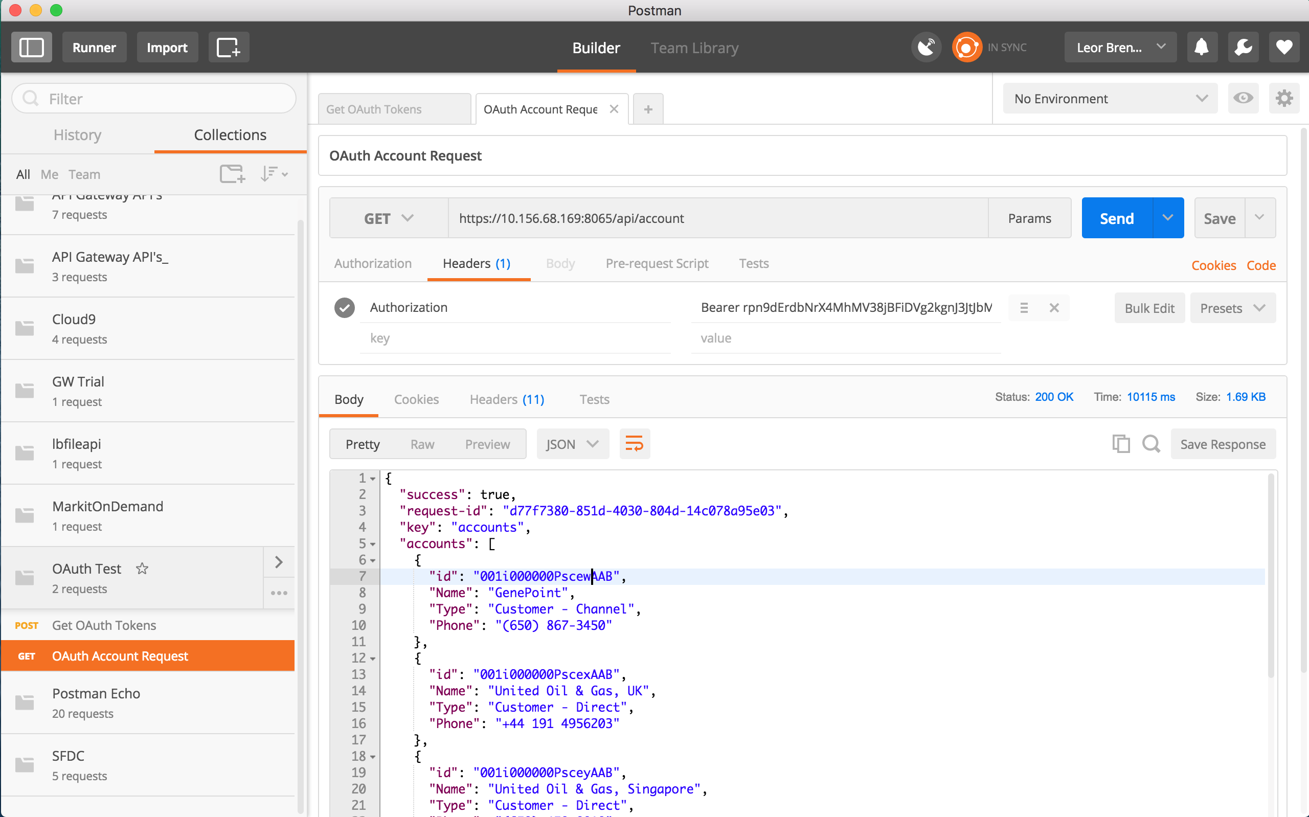Click the Bulk Edit button
This screenshot has height=817, width=1309.
(x=1149, y=308)
